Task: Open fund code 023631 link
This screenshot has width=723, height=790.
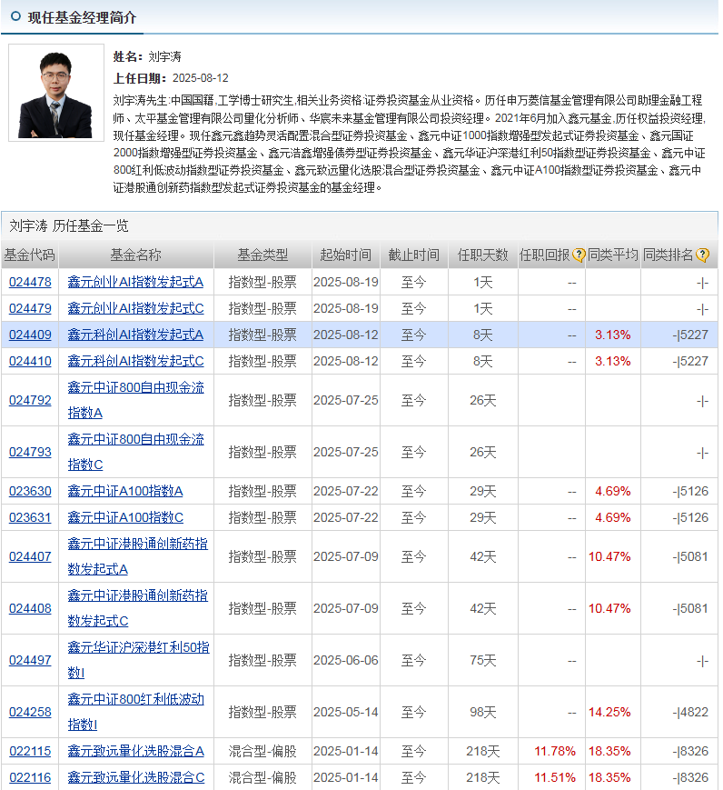Action: (x=30, y=517)
